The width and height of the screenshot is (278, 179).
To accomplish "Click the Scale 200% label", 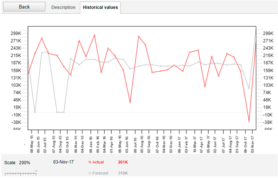I will (18, 163).
